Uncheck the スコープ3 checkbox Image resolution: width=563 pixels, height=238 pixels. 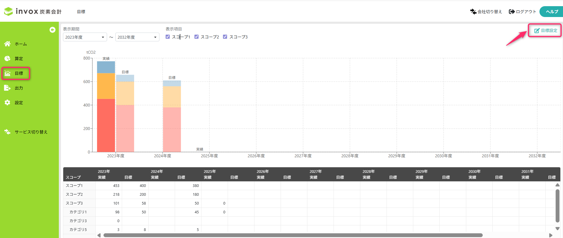click(x=225, y=37)
